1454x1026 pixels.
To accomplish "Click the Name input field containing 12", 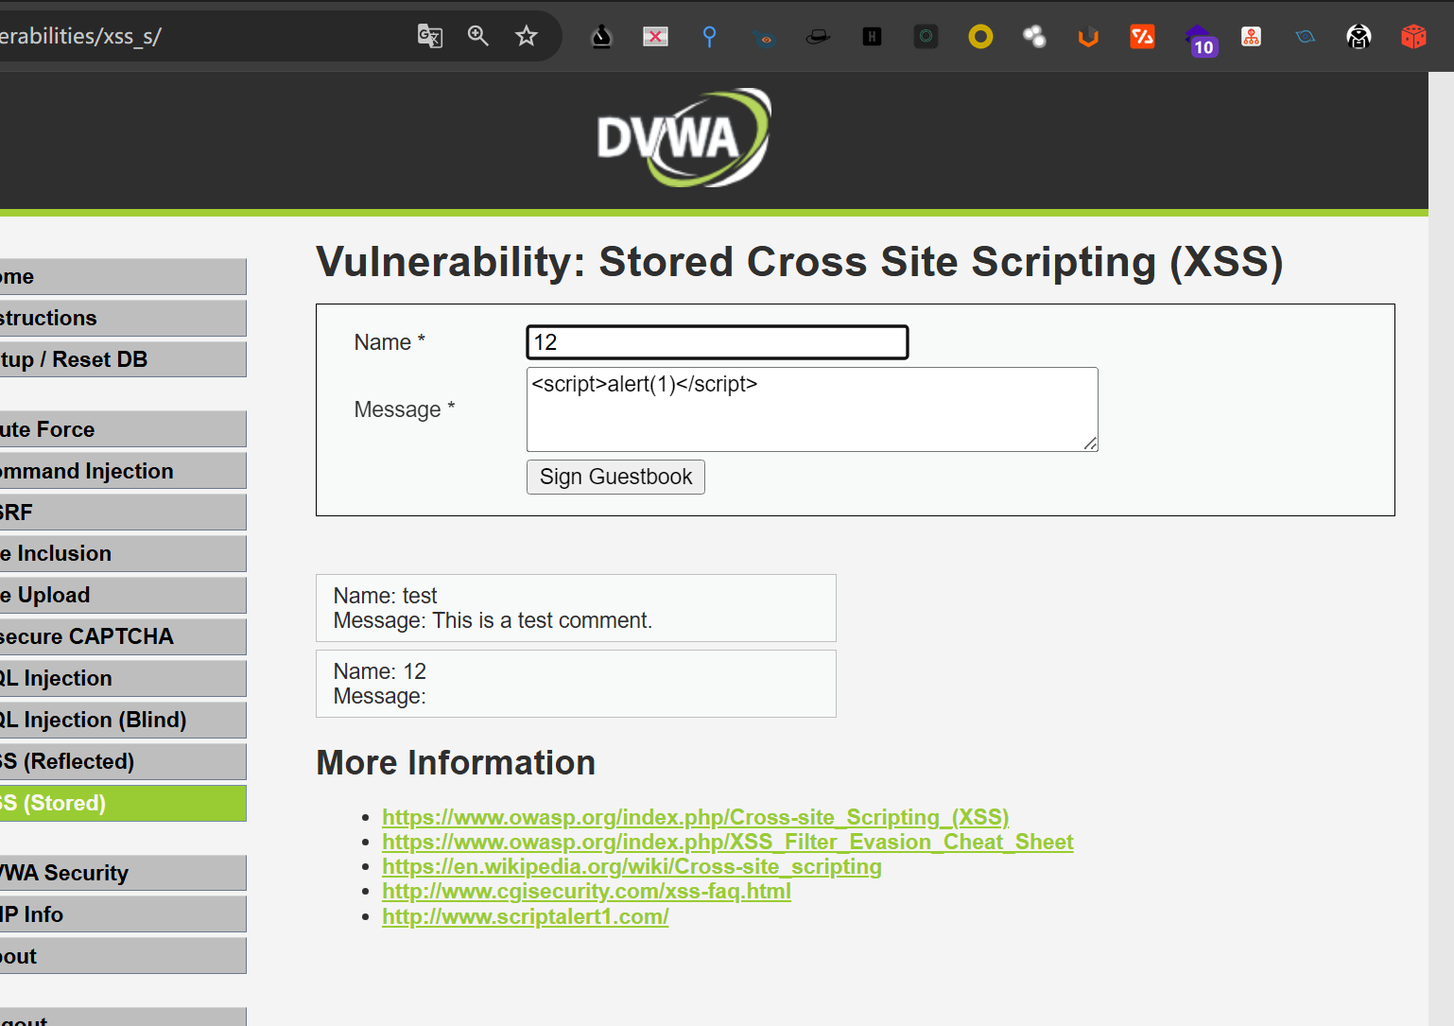I will pos(718,342).
